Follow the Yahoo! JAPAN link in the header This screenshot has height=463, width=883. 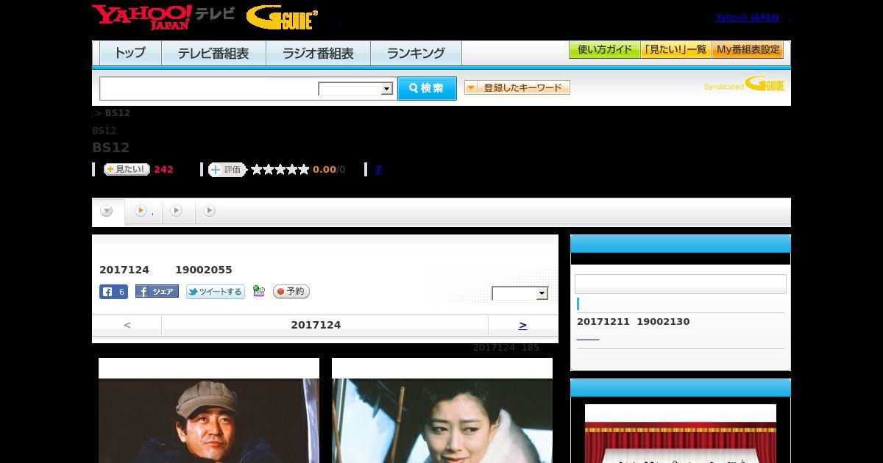tap(747, 18)
